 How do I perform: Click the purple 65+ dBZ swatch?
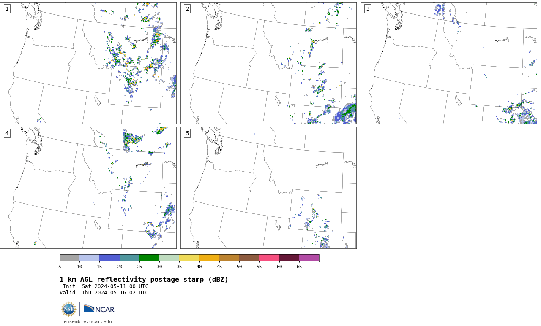(x=309, y=258)
